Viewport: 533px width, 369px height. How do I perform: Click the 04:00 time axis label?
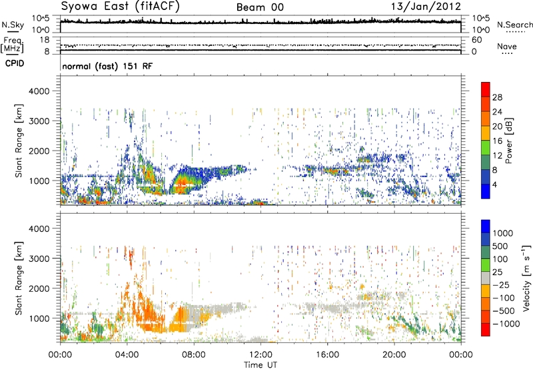pos(127,355)
